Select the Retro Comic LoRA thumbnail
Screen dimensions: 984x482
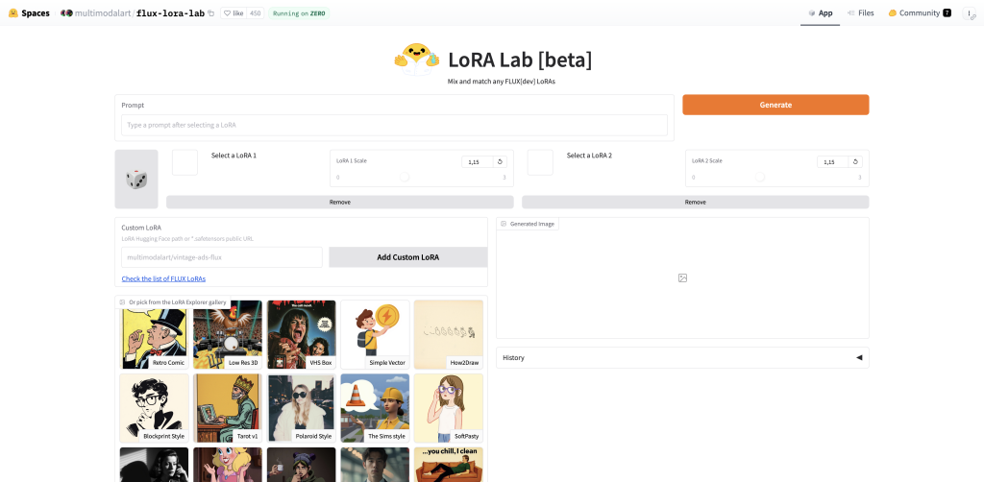point(154,334)
